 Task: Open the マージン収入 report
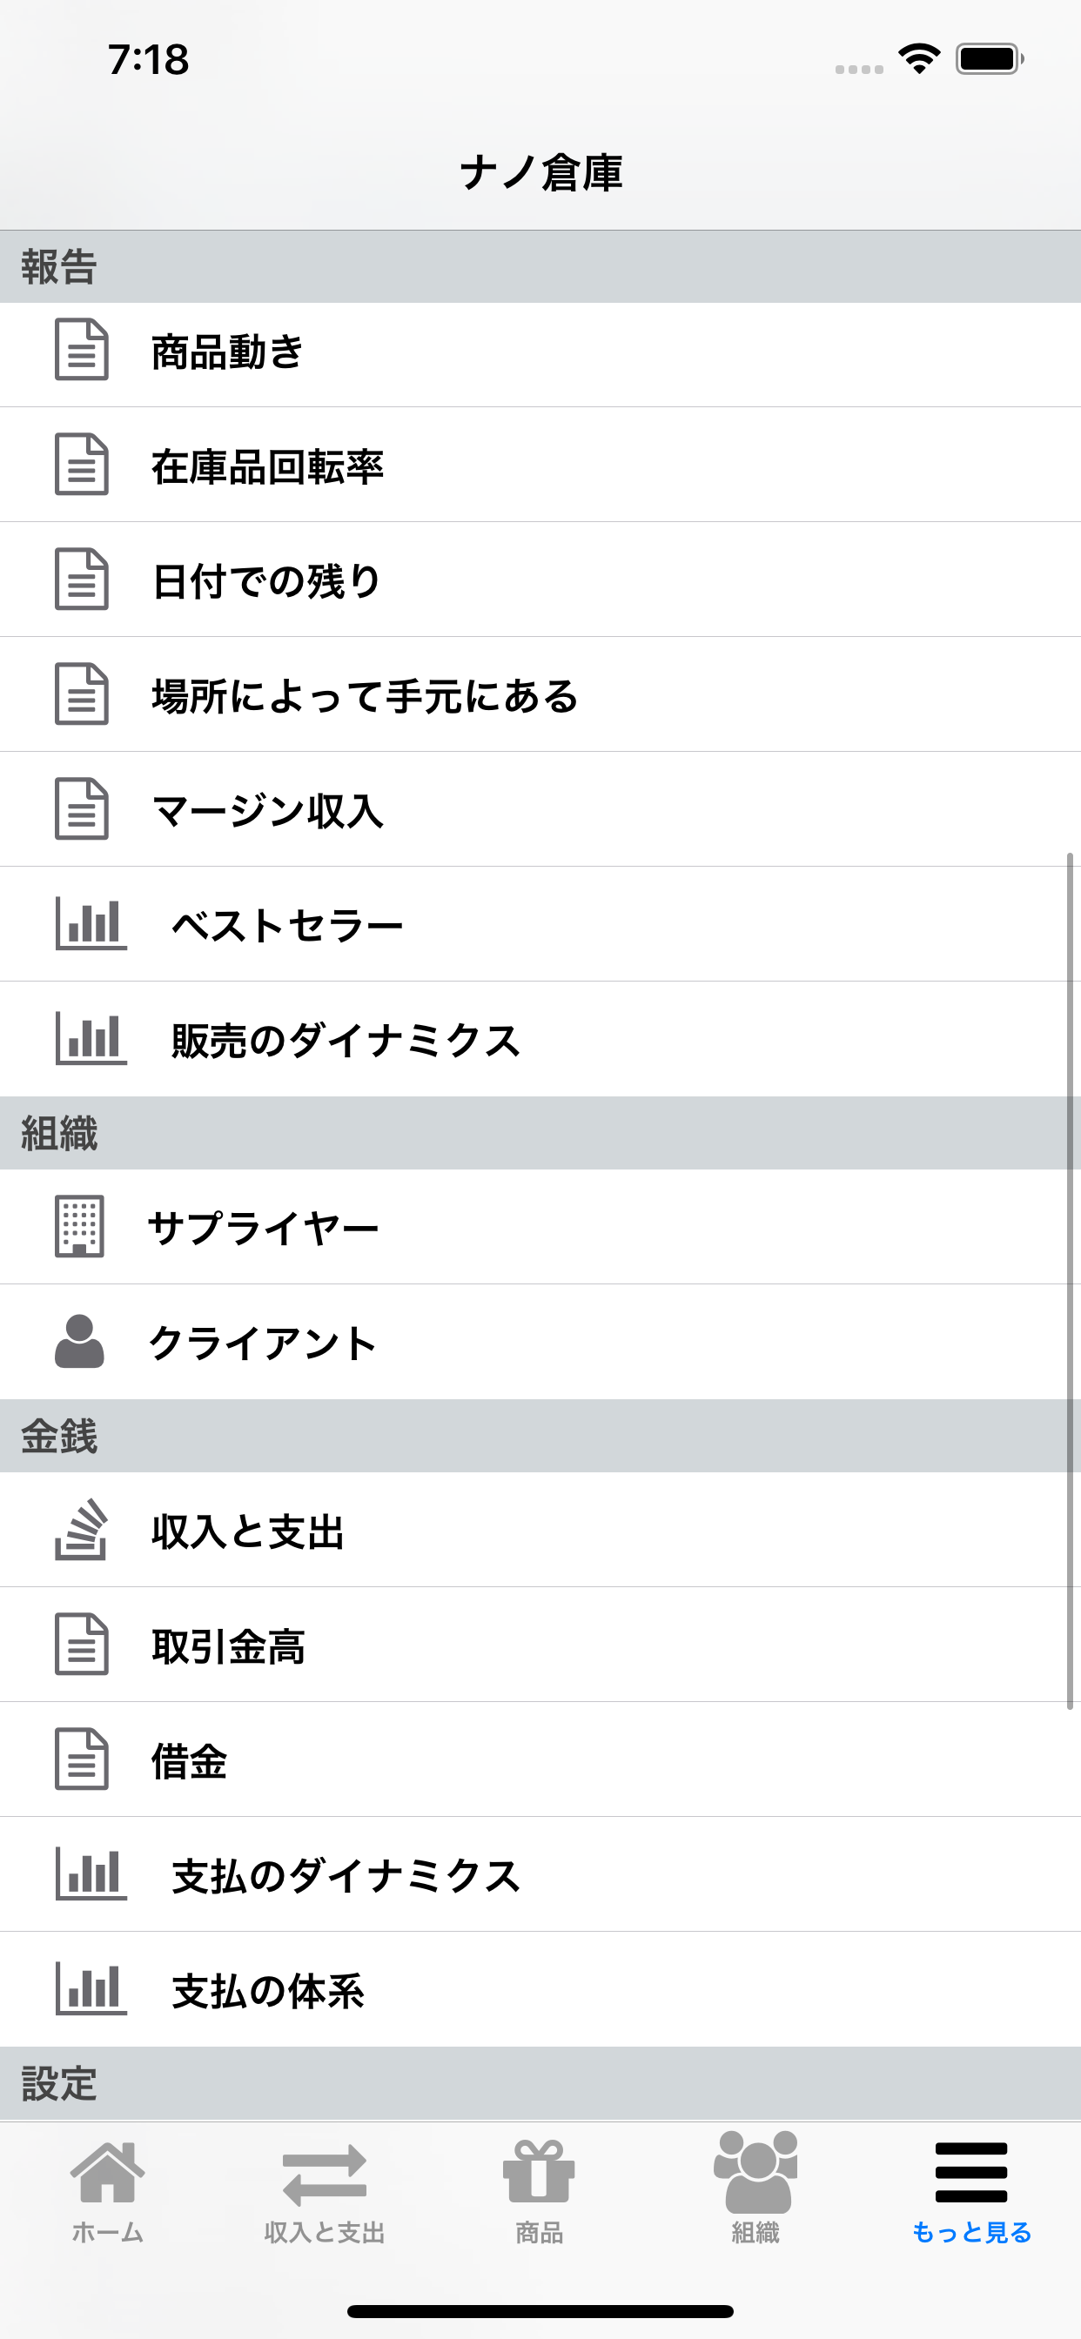click(540, 809)
